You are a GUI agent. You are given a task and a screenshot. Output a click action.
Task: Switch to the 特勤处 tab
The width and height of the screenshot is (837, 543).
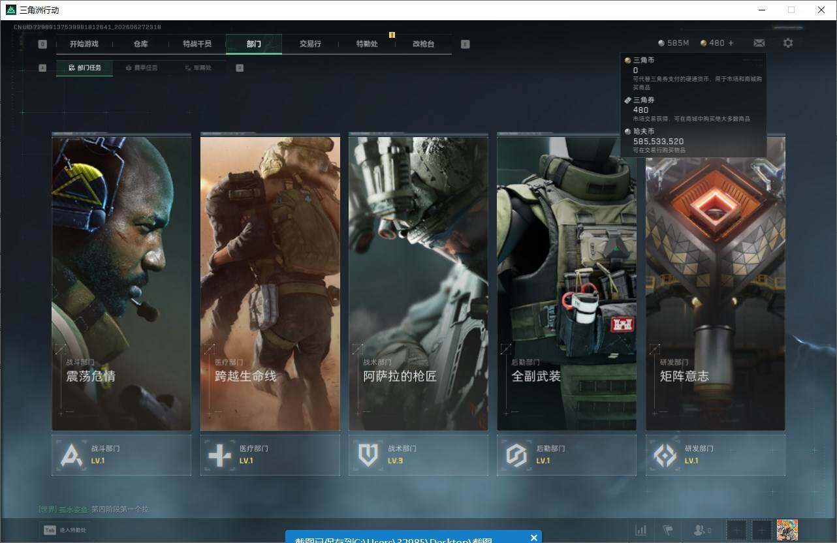(x=367, y=44)
